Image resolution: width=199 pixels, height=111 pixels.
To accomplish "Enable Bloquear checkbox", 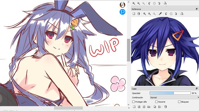I will pos(179,102).
